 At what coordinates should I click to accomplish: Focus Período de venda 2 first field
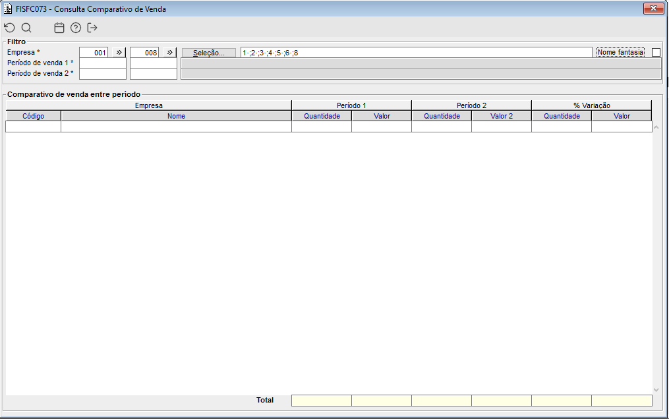point(103,74)
